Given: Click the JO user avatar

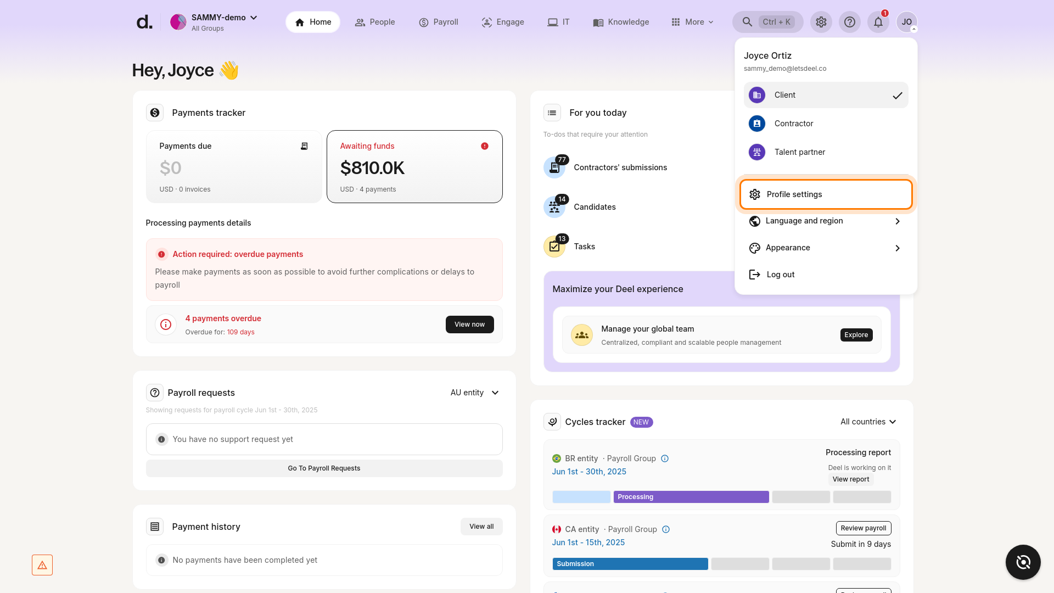Looking at the screenshot, I should [907, 22].
